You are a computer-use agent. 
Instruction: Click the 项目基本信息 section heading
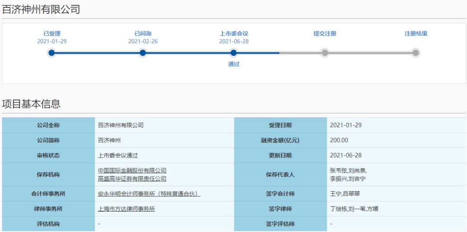point(31,104)
